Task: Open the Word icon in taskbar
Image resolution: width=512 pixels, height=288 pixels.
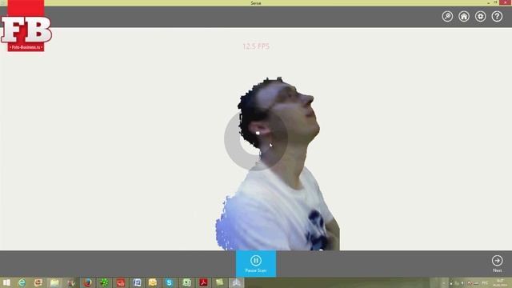Action: [x=137, y=282]
